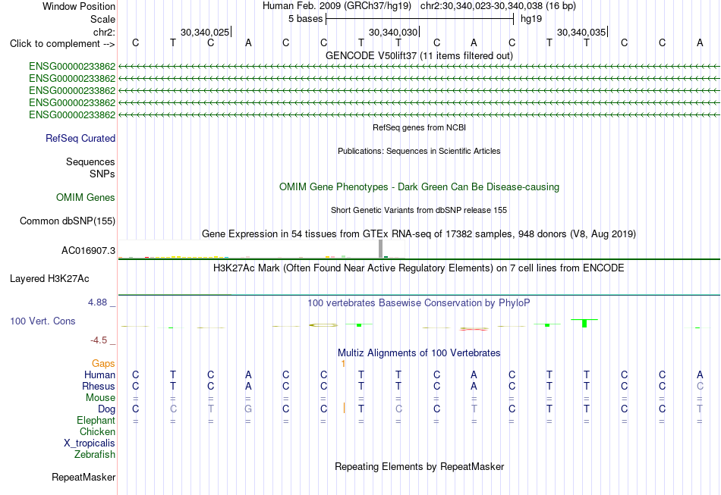Click the 4.88 PhyloP upper scale value
Screen dimensions: 721x495
tap(97, 302)
